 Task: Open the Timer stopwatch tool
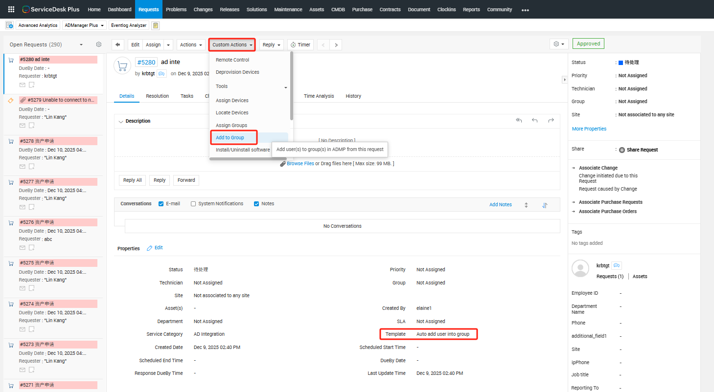[x=300, y=44]
